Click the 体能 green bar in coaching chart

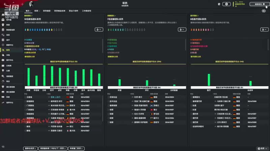(x=68, y=77)
